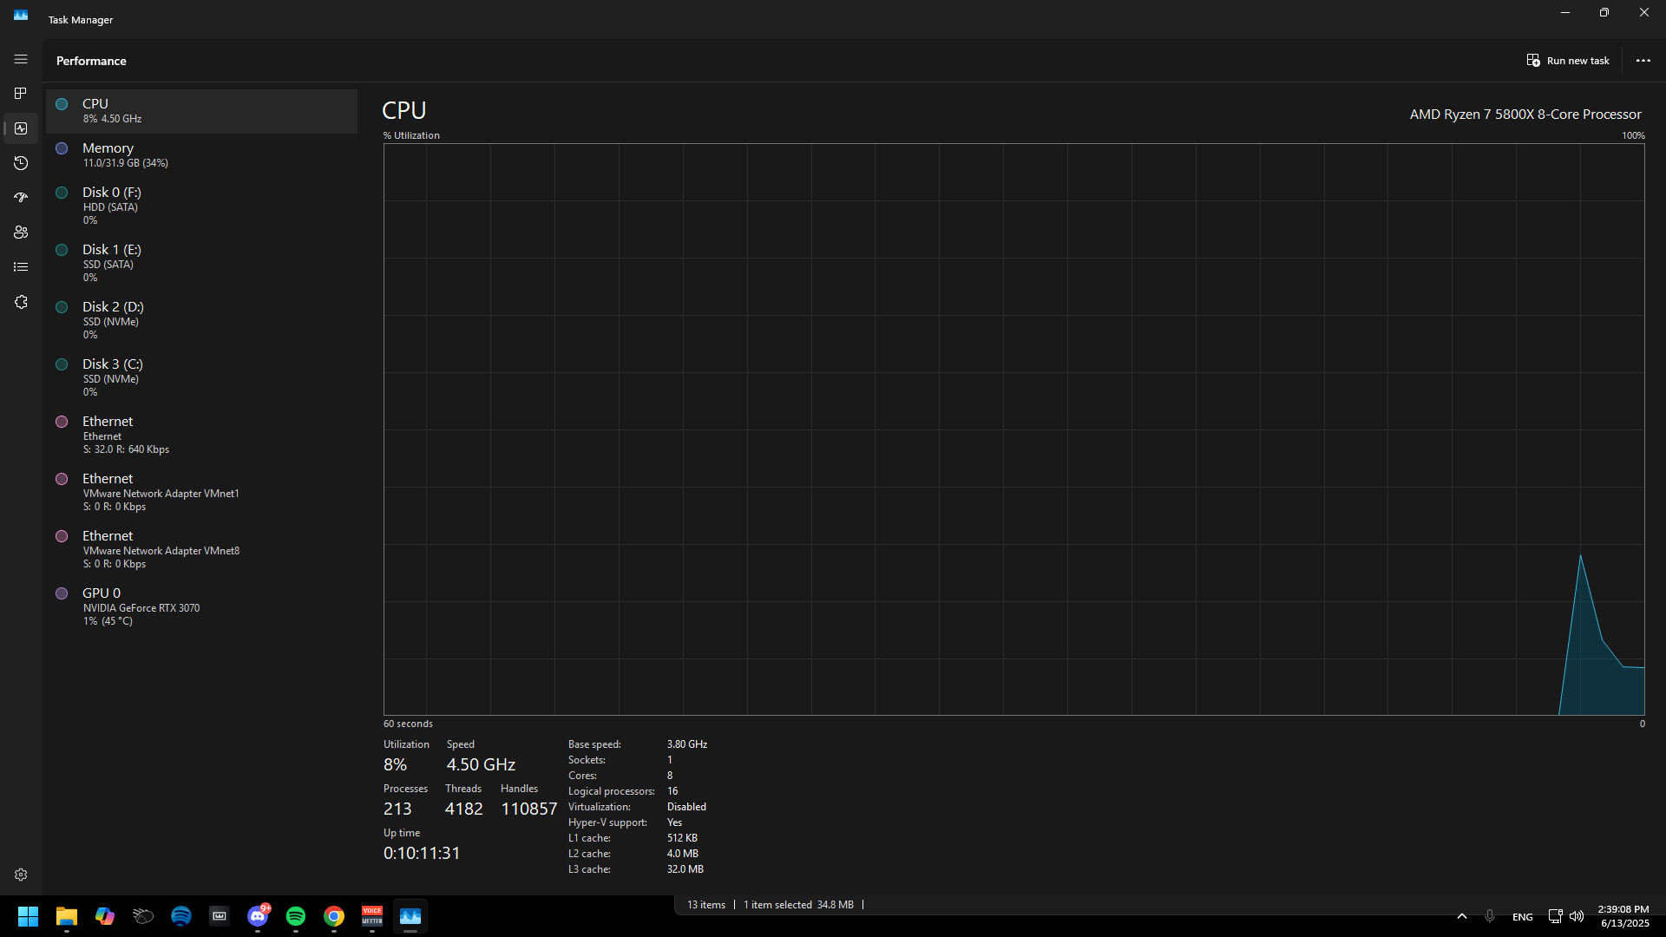The width and height of the screenshot is (1666, 937).
Task: Open Task Manager settings gear
Action: click(x=21, y=875)
